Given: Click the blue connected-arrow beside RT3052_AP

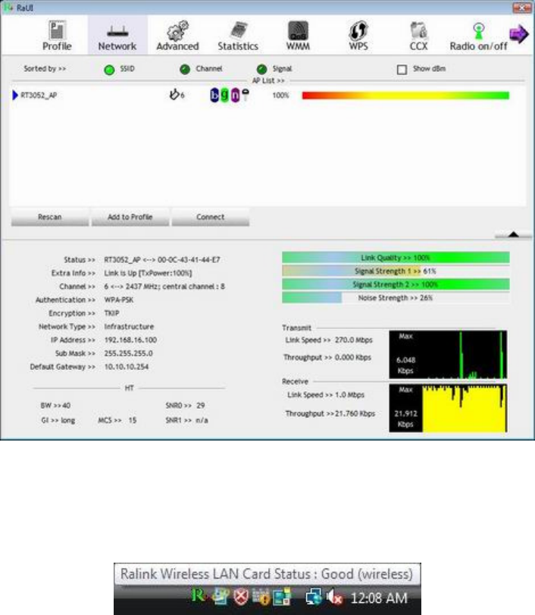Looking at the screenshot, I should [x=15, y=96].
